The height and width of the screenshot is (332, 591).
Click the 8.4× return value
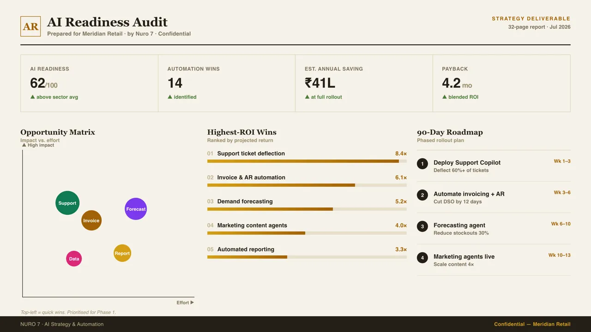[x=401, y=154]
